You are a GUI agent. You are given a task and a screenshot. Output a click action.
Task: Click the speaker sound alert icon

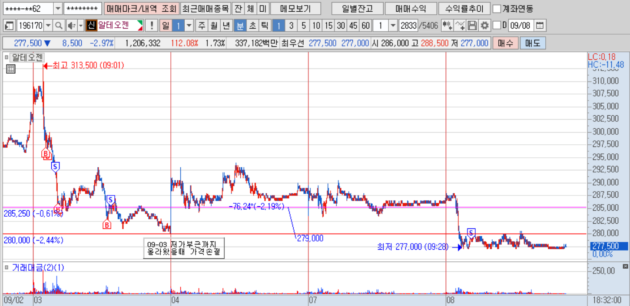tap(71, 26)
